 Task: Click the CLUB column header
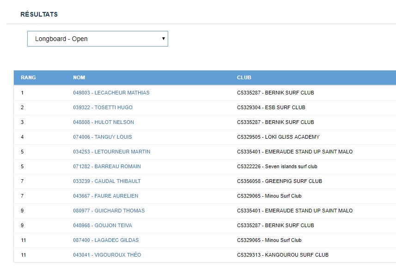(244, 77)
